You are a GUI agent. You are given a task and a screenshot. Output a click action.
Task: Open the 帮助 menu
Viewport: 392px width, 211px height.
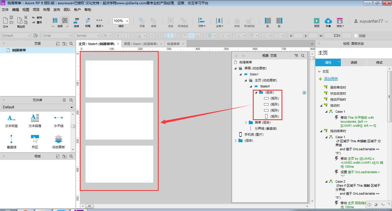[88, 10]
